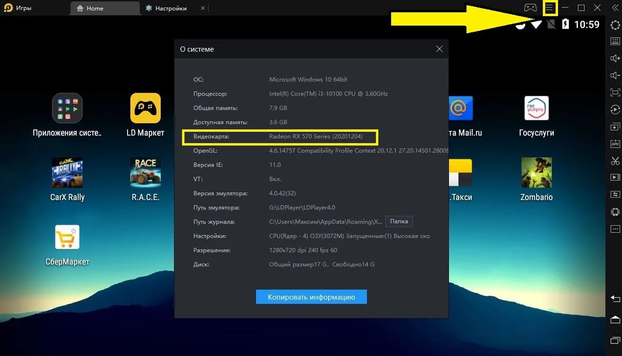Click the G:\LDPlayer\LDPlayer4.0 path
The height and width of the screenshot is (356, 622).
coord(302,208)
